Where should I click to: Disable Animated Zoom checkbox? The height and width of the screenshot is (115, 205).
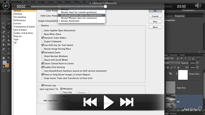coord(42,53)
